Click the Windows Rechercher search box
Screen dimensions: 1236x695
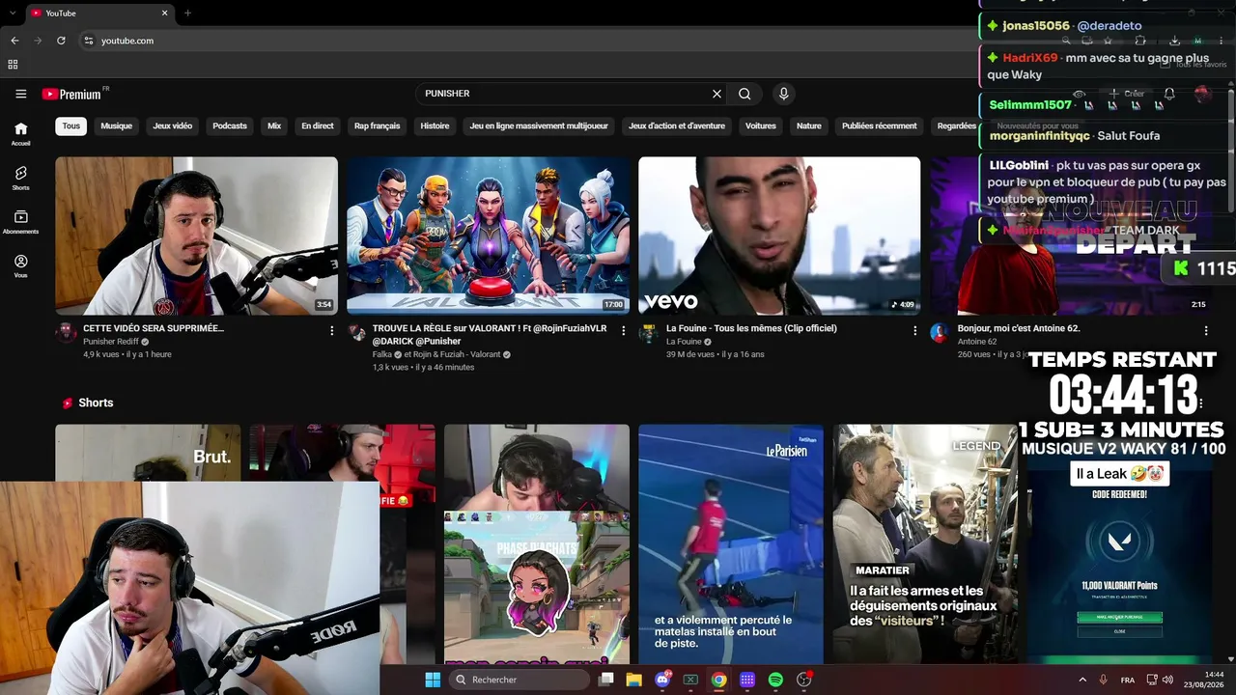[x=520, y=680]
